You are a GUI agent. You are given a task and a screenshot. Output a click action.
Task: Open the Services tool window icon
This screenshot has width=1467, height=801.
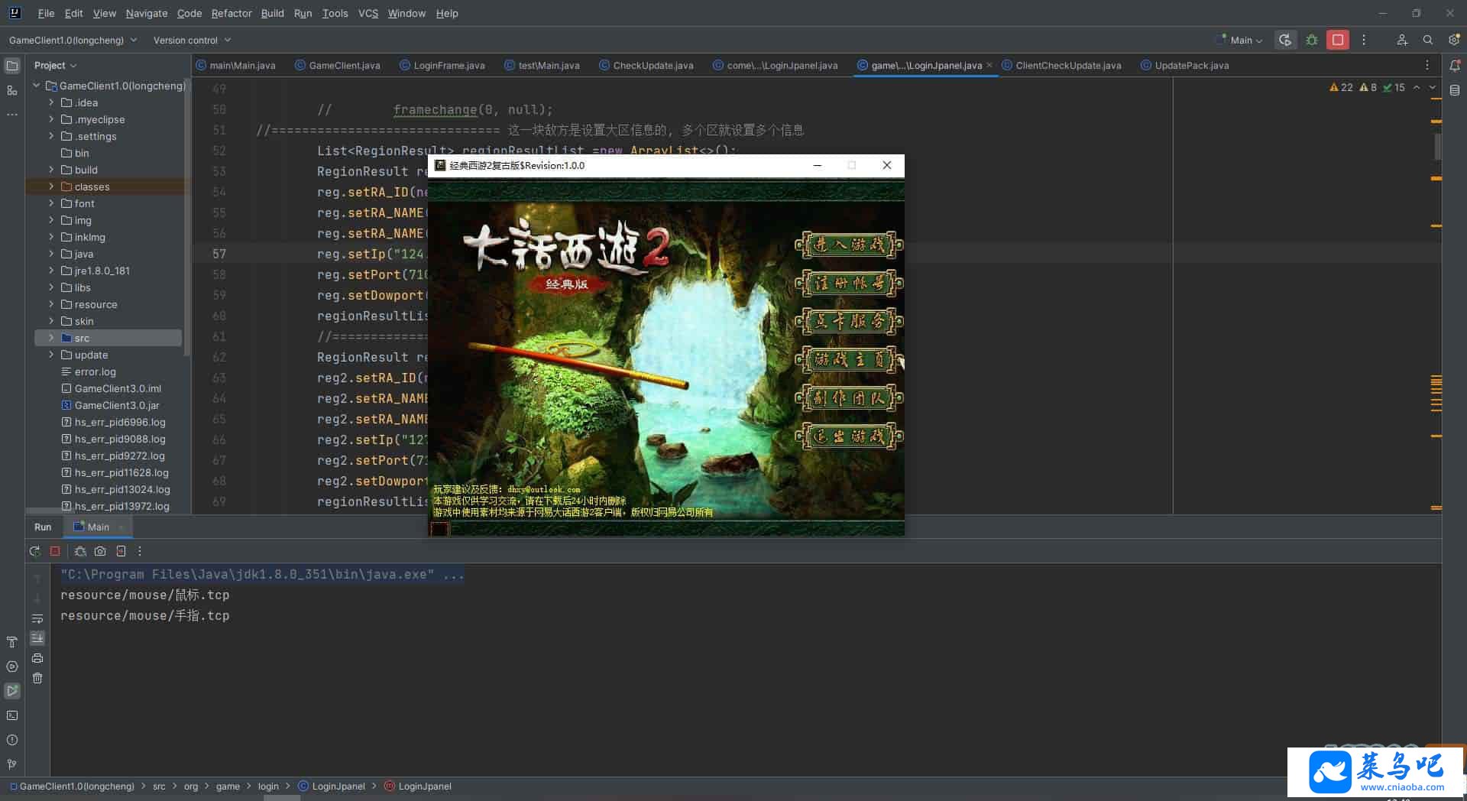(x=12, y=666)
